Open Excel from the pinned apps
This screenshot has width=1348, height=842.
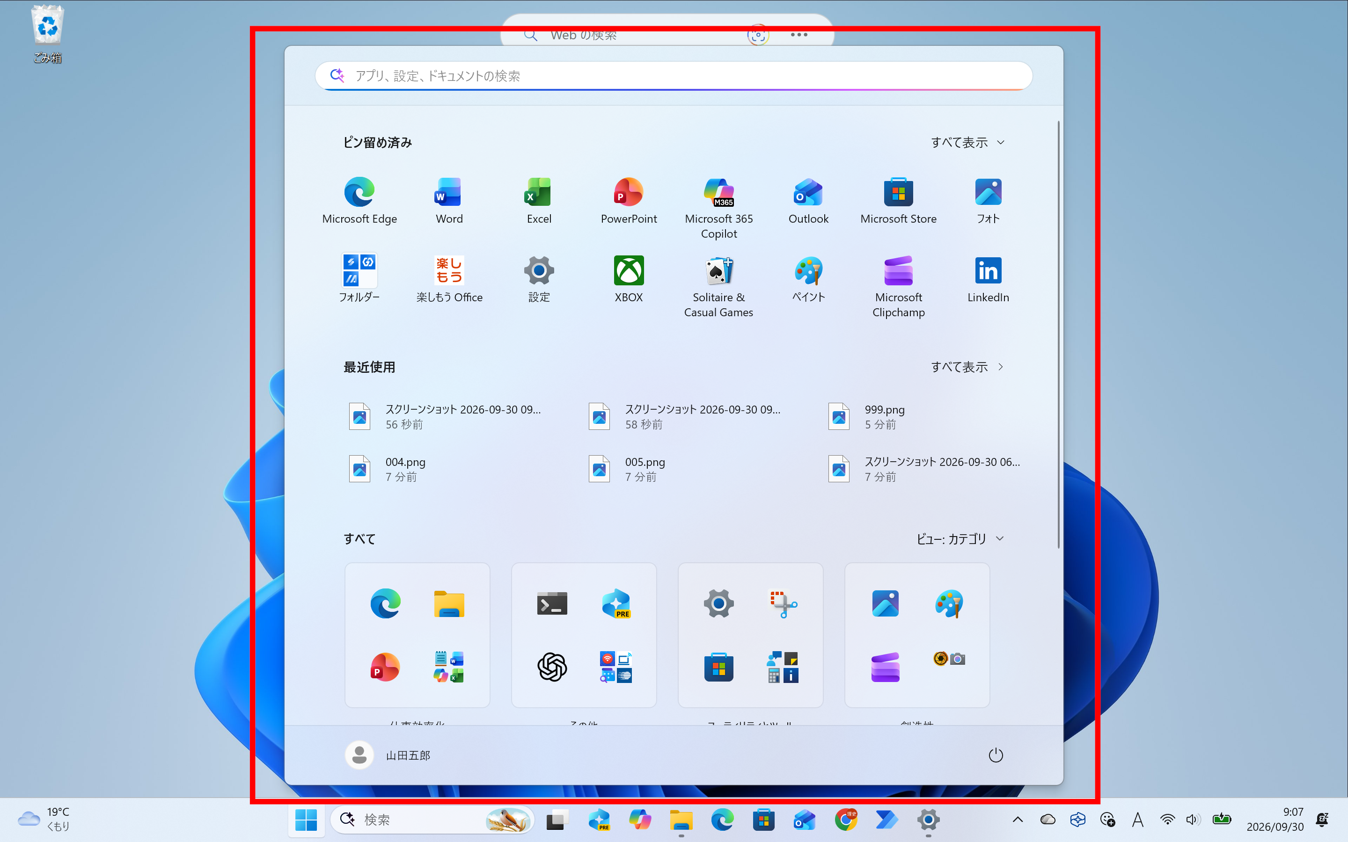[x=539, y=201]
